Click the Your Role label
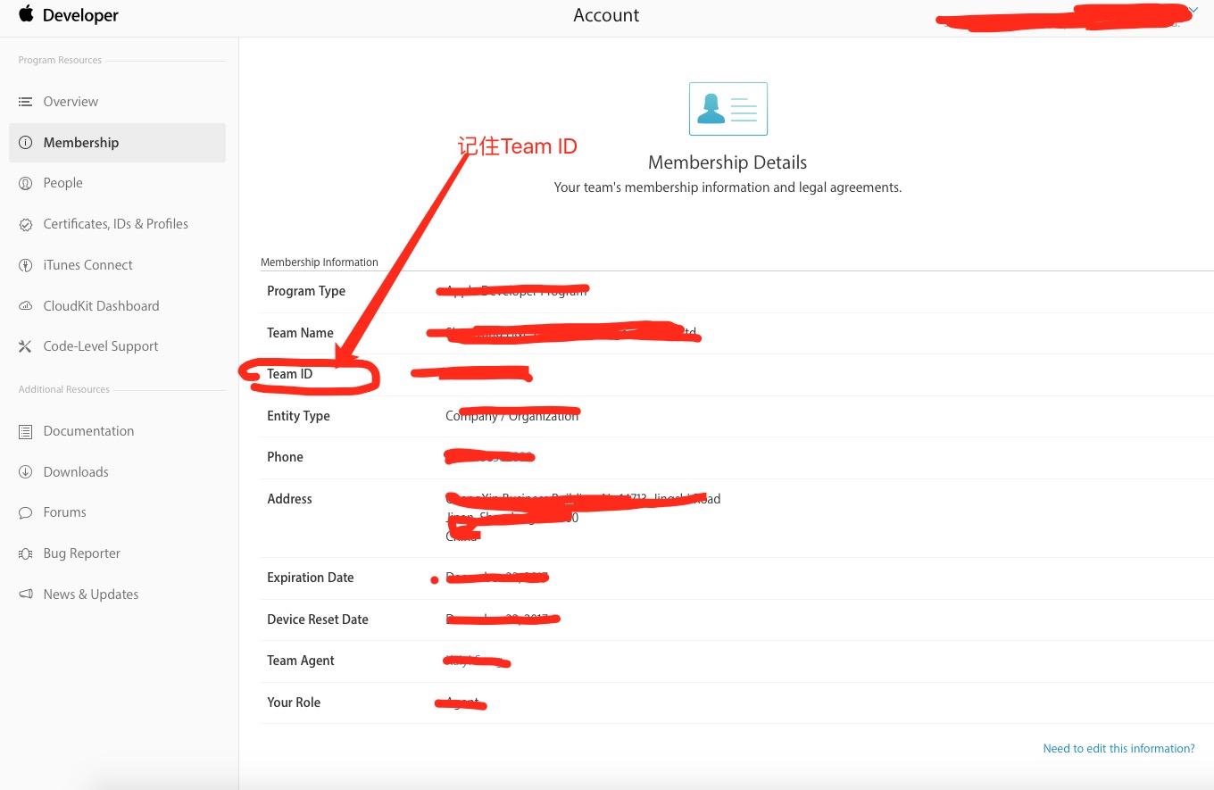 click(294, 703)
